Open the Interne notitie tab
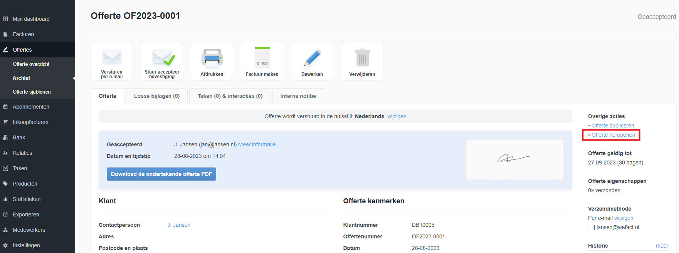The height and width of the screenshot is (253, 679). (x=298, y=96)
